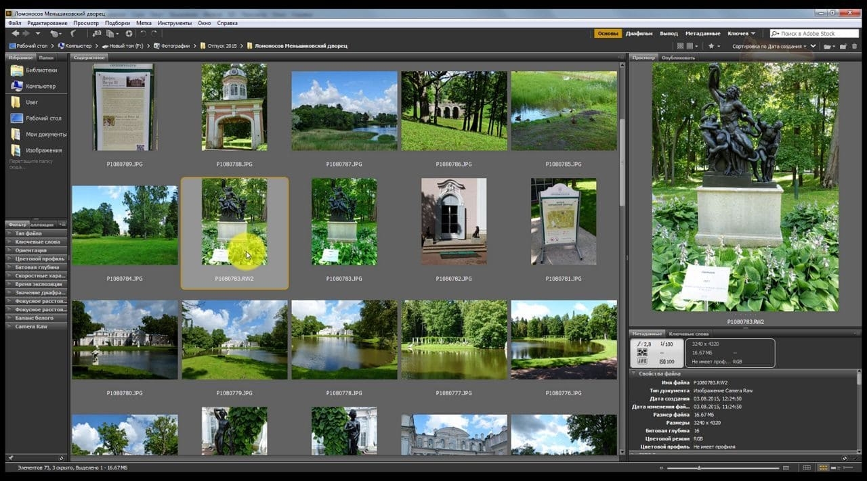Open Инструменты menu

click(x=175, y=23)
